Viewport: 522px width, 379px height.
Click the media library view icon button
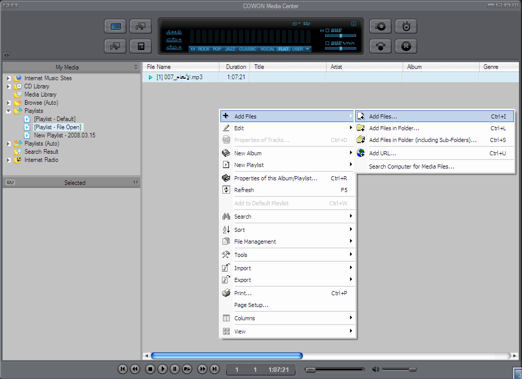(x=115, y=27)
